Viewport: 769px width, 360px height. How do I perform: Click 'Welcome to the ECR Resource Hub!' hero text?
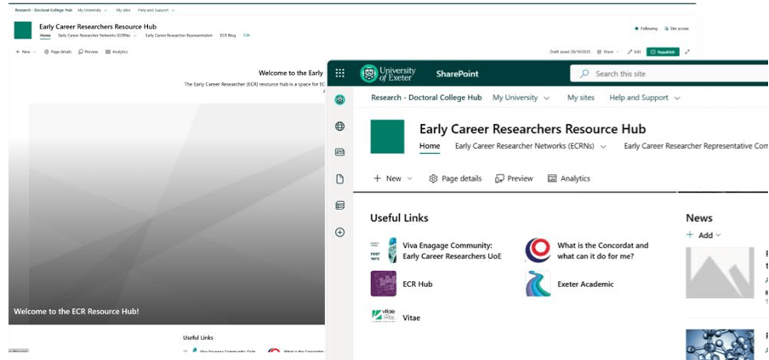[76, 311]
